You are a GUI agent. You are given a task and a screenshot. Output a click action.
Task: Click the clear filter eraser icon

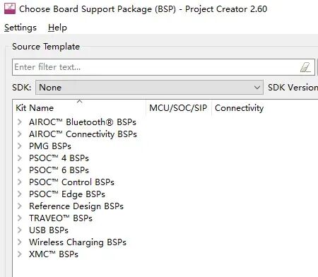(x=306, y=67)
